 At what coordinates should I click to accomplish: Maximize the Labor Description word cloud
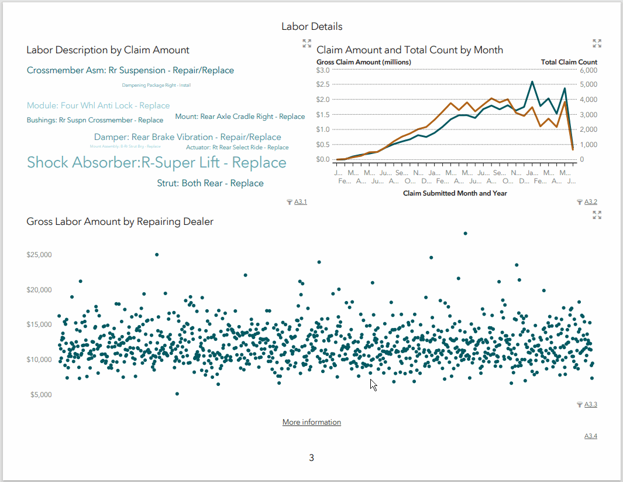pyautogui.click(x=307, y=43)
